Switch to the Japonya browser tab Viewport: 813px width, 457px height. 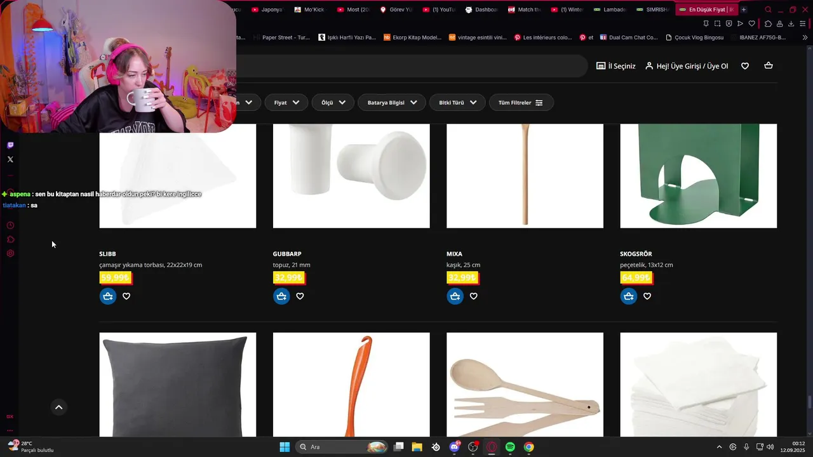[267, 10]
